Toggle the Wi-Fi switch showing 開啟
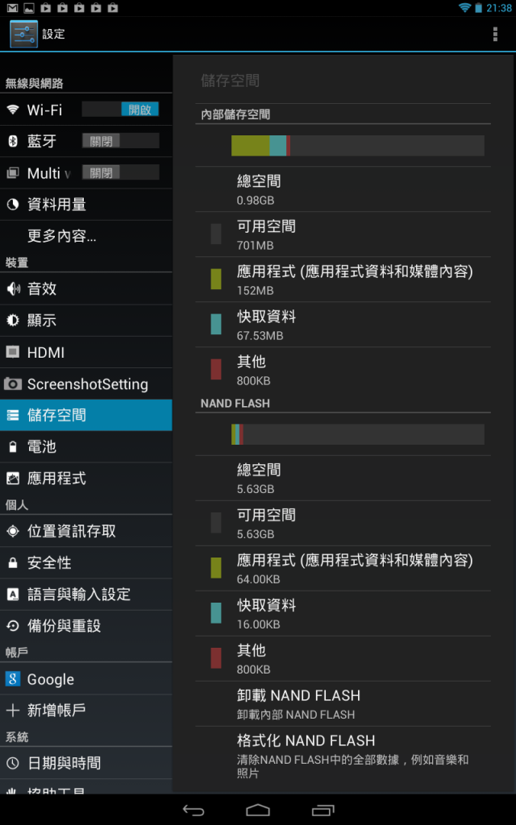This screenshot has height=825, width=516. pos(121,110)
